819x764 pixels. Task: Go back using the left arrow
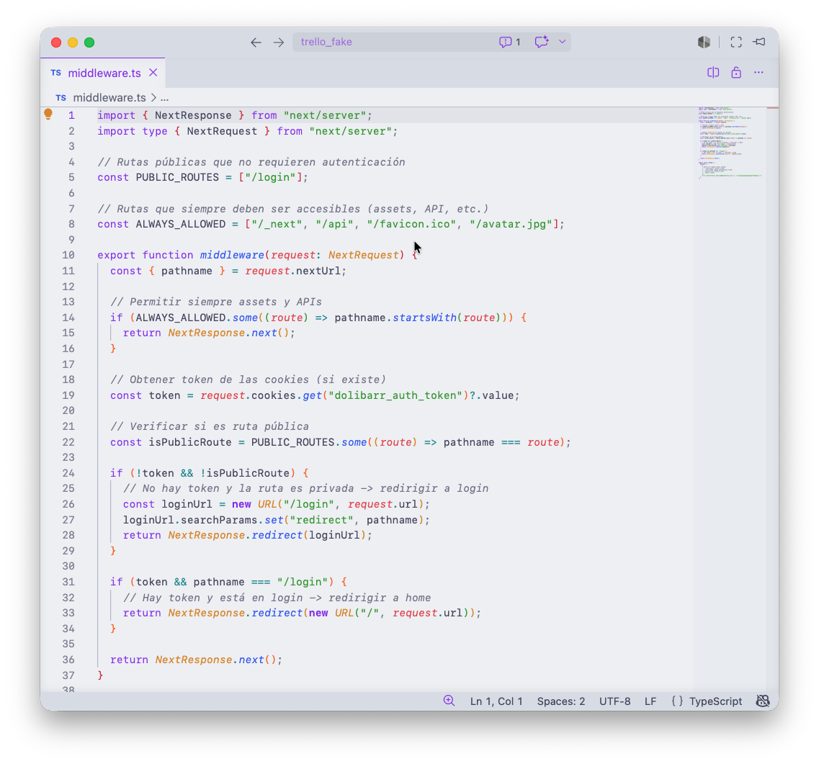(x=256, y=42)
